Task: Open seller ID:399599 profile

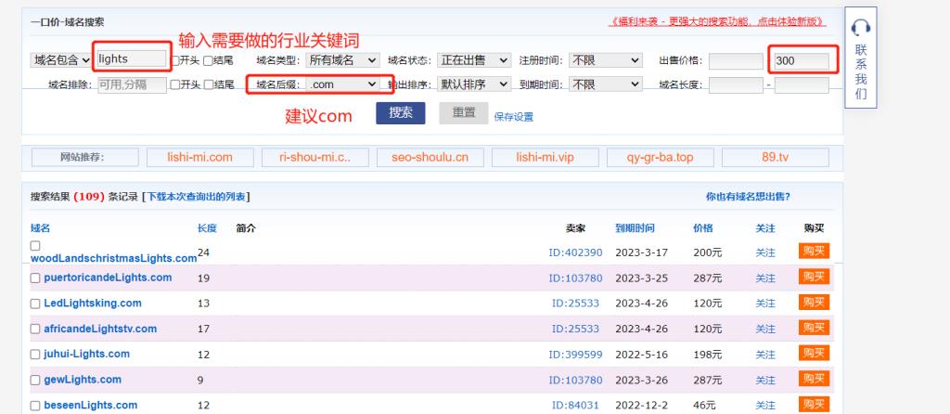Action: (x=575, y=355)
